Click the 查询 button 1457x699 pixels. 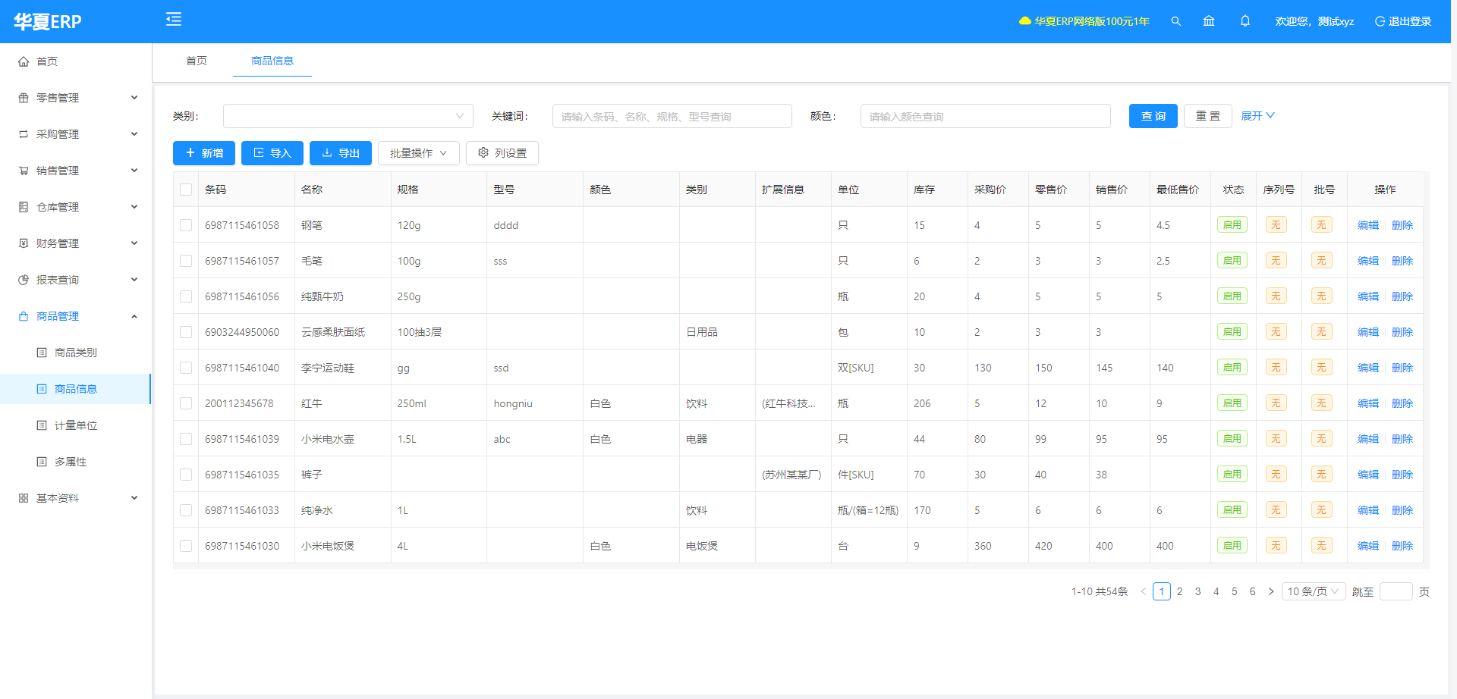(x=1153, y=116)
